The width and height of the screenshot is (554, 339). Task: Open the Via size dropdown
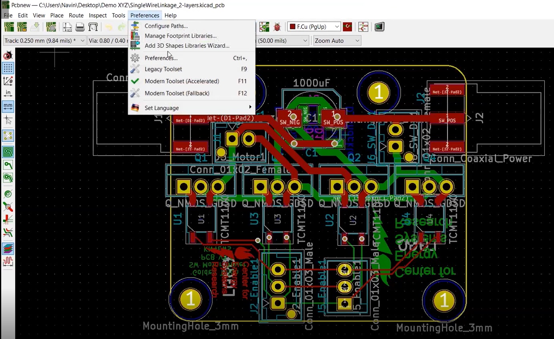[107, 40]
